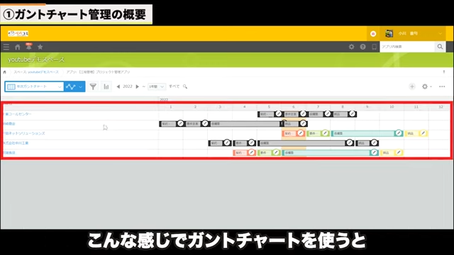Edit 契約 bar in コールセンター row
Image resolution: width=454 pixels, height=255 pixels.
tap(278, 114)
